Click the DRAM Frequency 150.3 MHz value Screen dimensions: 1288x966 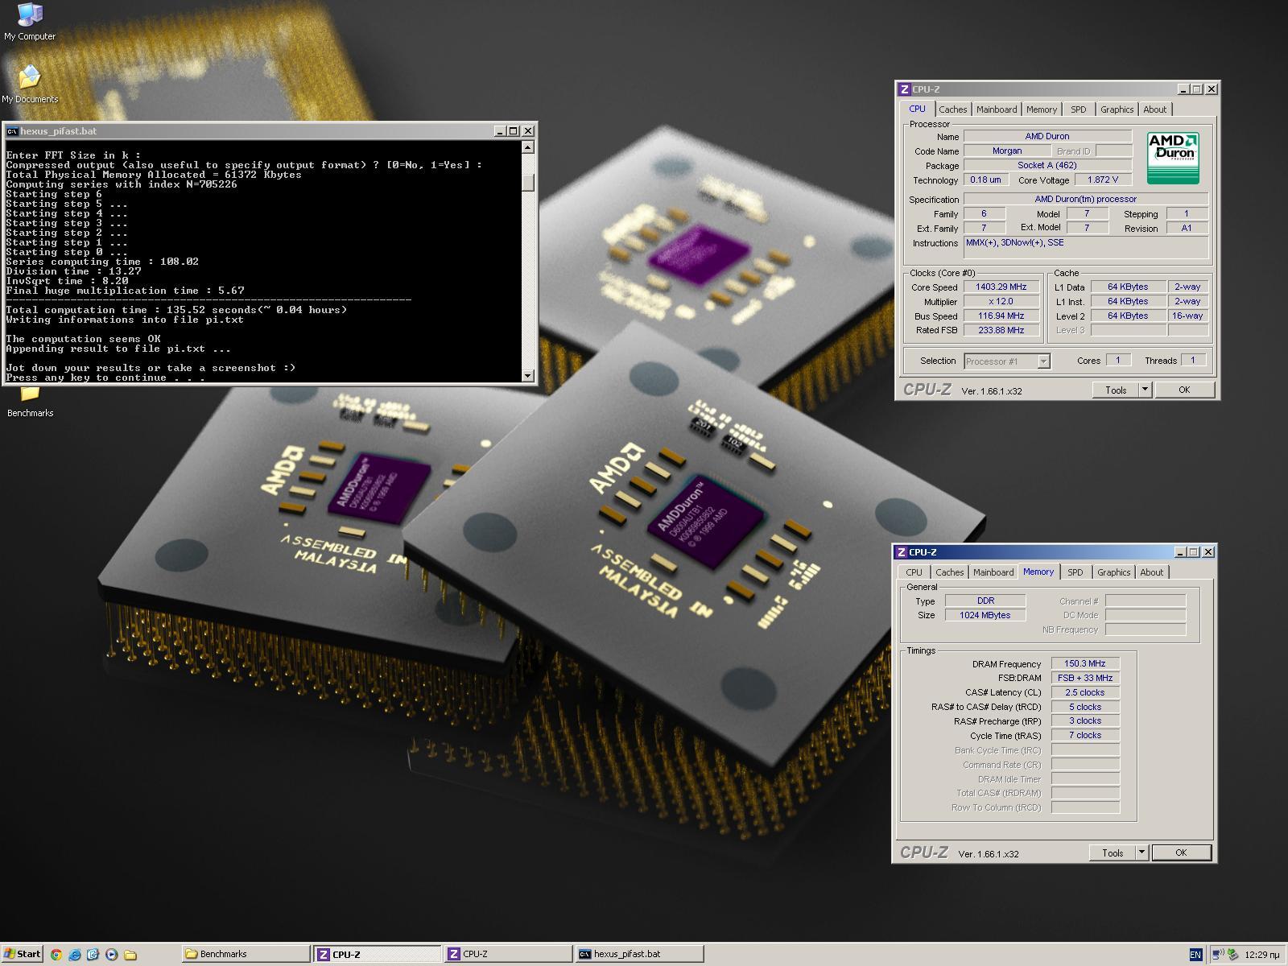coord(1085,663)
